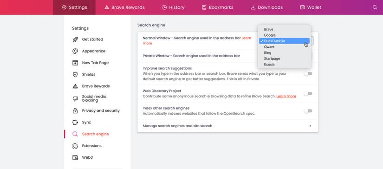Pick Startpage as search engine
383x169 pixels.
(x=284, y=58)
